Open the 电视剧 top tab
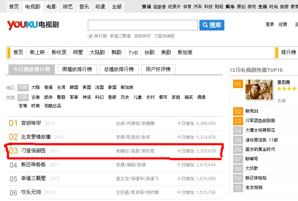298x201 pixels. pyautogui.click(x=33, y=7)
